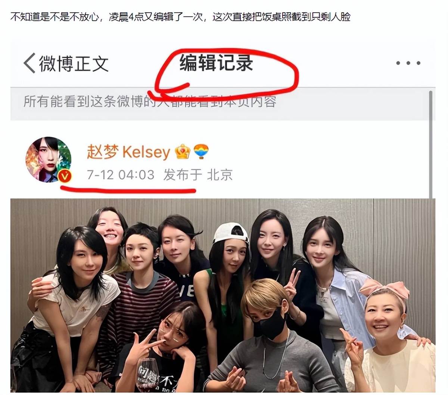
Task: Open the group photo image
Action: tap(223, 295)
